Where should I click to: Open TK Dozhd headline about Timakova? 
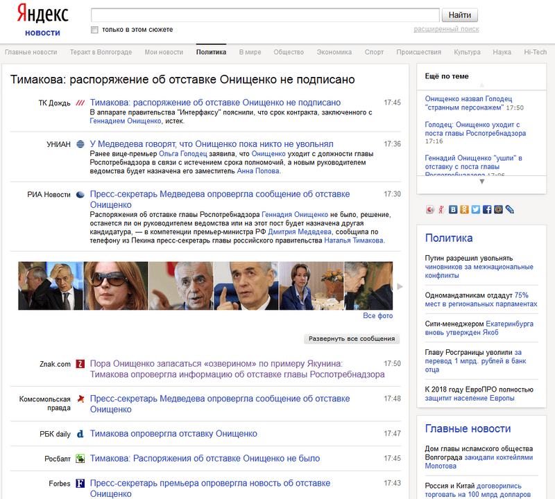(x=215, y=103)
